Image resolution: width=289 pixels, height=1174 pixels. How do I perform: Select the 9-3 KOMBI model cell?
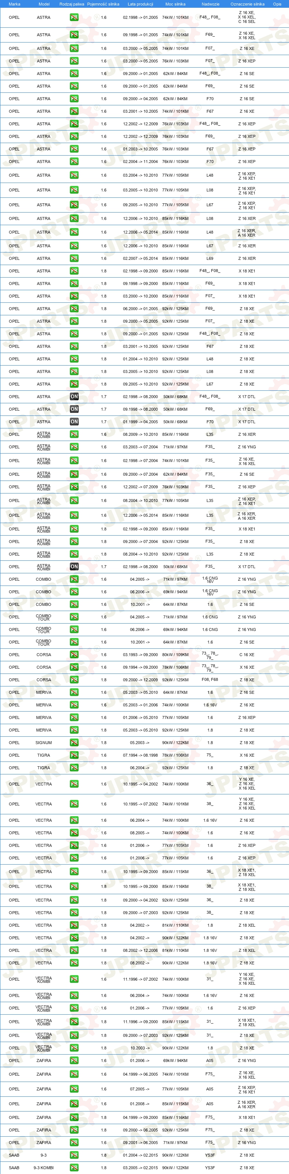44,1168
